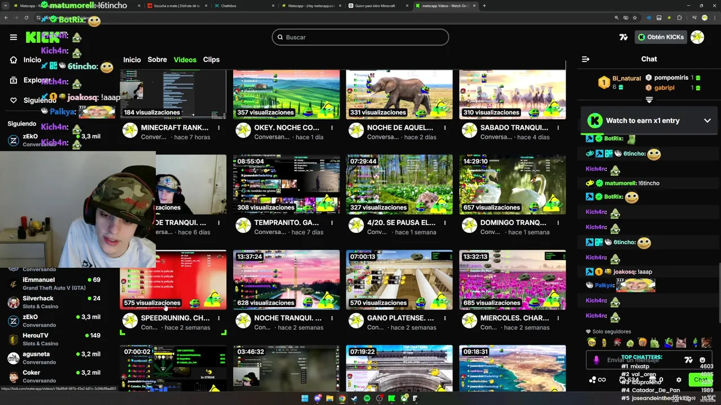Open options menu for MINECRAFT RANK video
The width and height of the screenshot is (721, 405).
[x=219, y=128]
